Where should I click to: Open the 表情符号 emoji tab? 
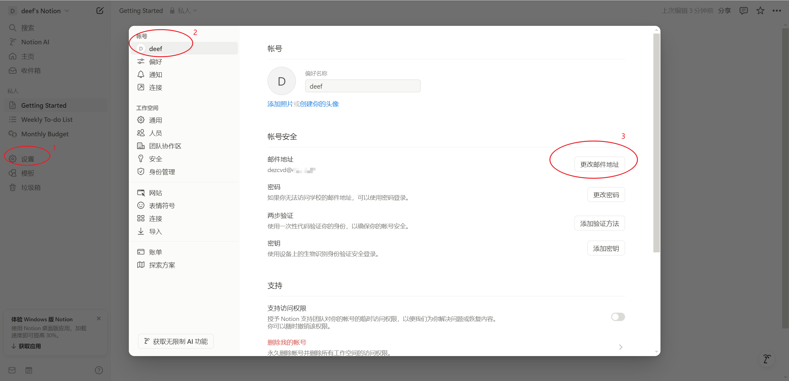[184, 206]
